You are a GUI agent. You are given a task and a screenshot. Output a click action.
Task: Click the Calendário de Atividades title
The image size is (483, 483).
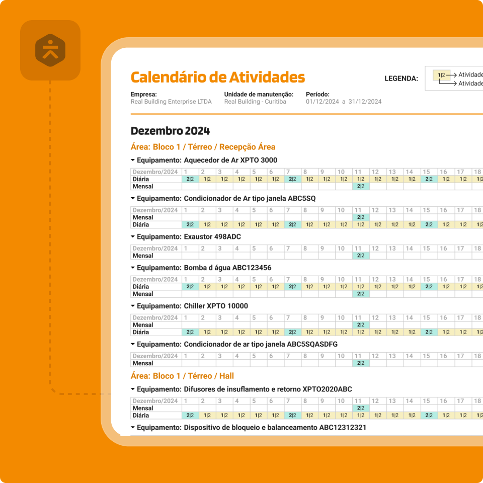(x=217, y=77)
